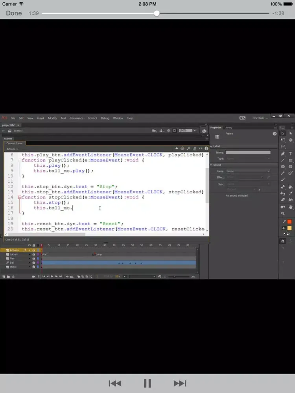Select the Selection arrow tool

[283, 134]
